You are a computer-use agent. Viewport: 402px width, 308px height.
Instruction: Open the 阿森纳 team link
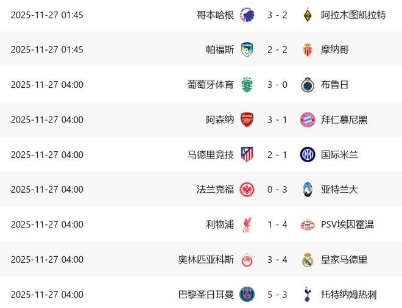[x=220, y=120]
